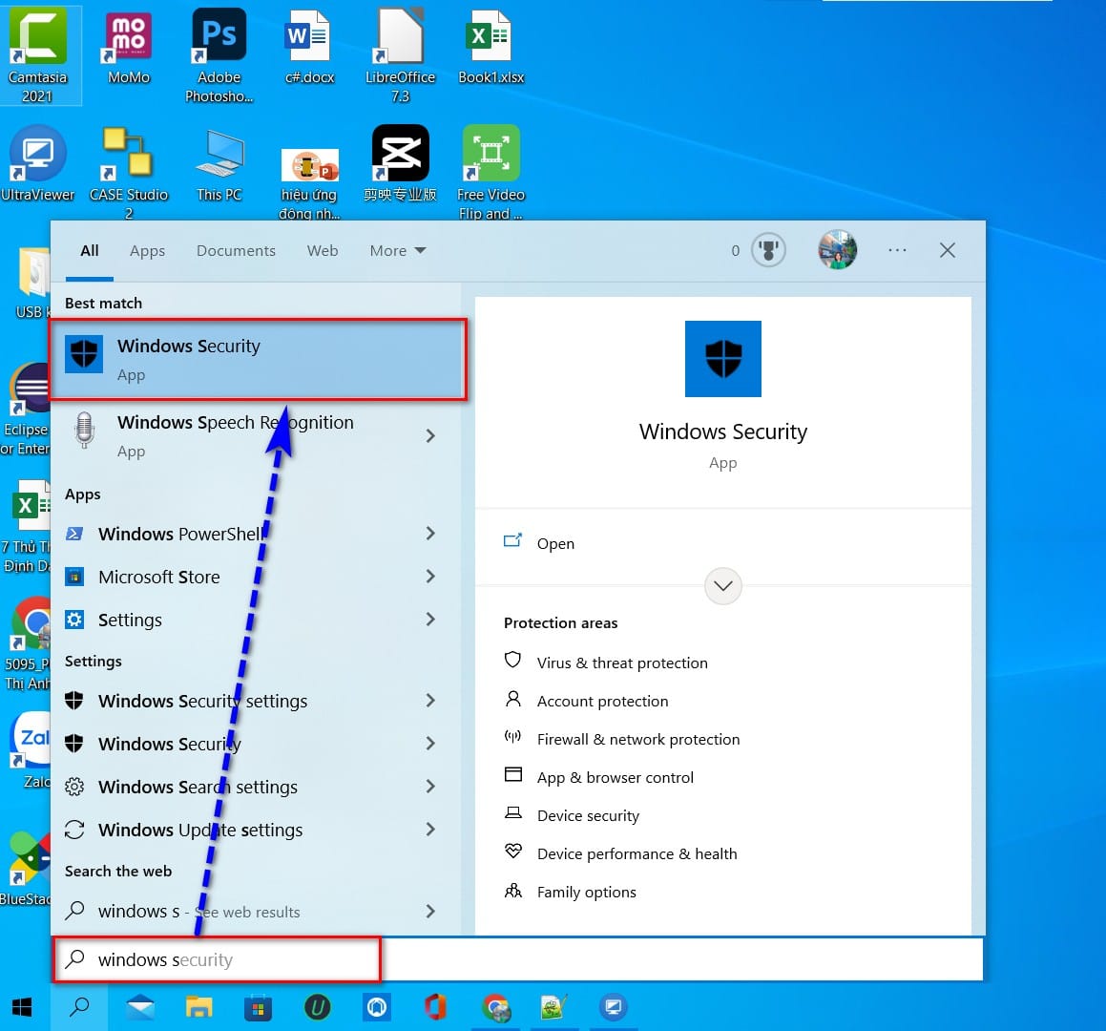This screenshot has width=1106, height=1031.
Task: Open Windows Security from Best match
Action: pos(188,358)
